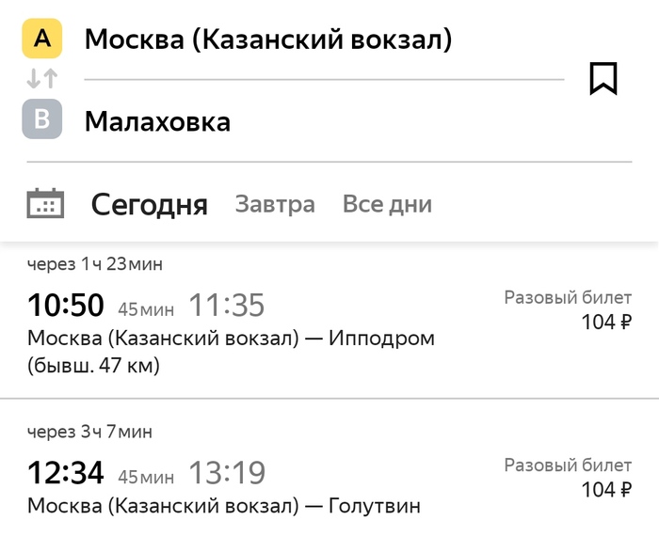Click the 104 ₽ ticket for 10:50 train

pyautogui.click(x=606, y=323)
